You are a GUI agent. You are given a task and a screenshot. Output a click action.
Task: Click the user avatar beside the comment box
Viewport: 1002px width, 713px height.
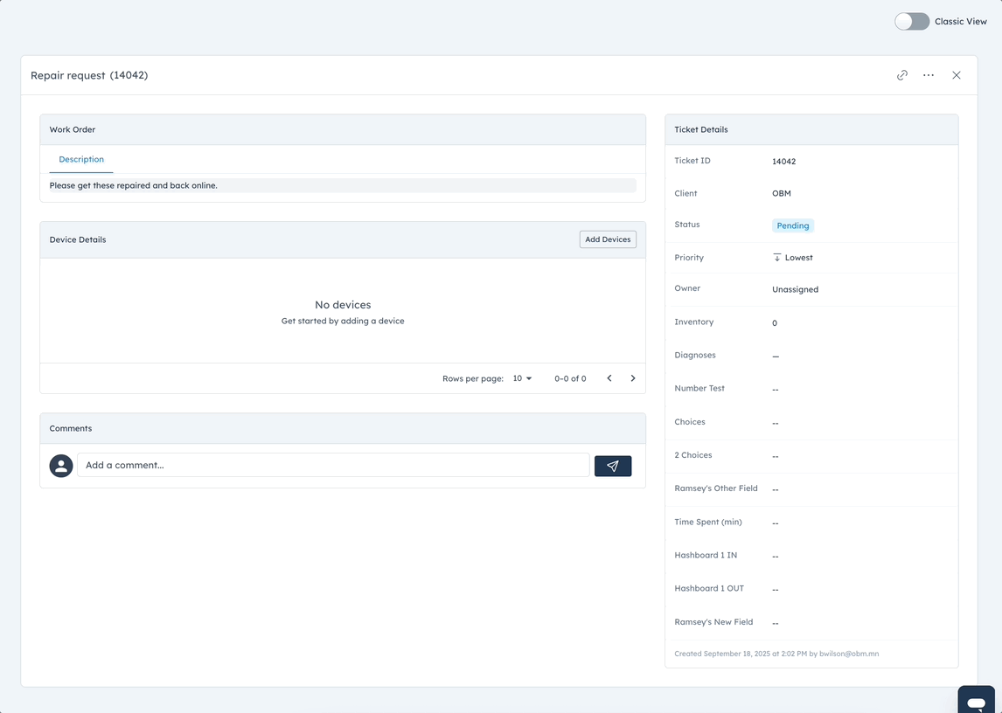60,466
